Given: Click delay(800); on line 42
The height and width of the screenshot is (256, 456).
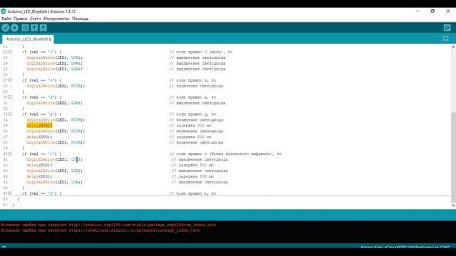Looking at the screenshot, I should [40, 165].
